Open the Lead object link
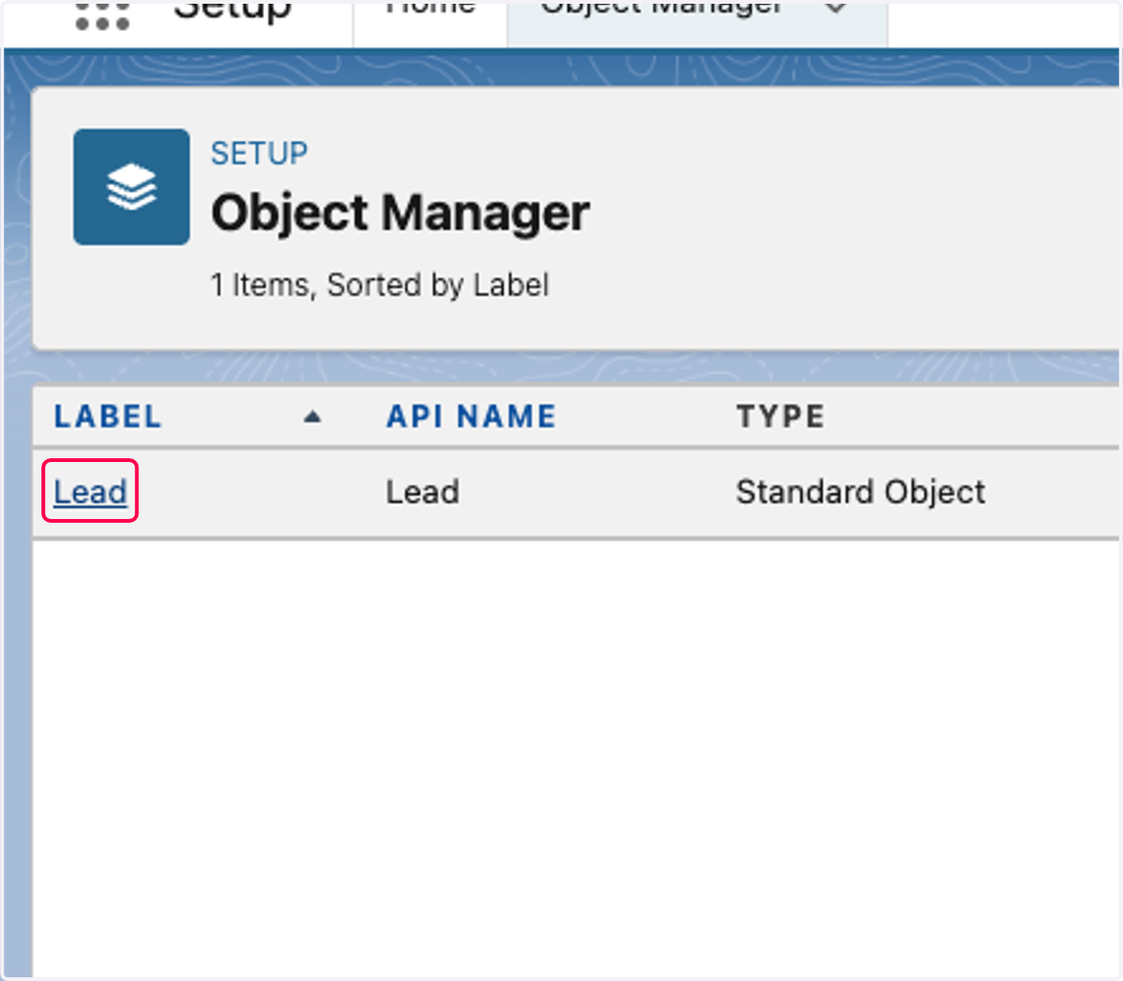Viewport: 1123px width, 981px height. (90, 492)
